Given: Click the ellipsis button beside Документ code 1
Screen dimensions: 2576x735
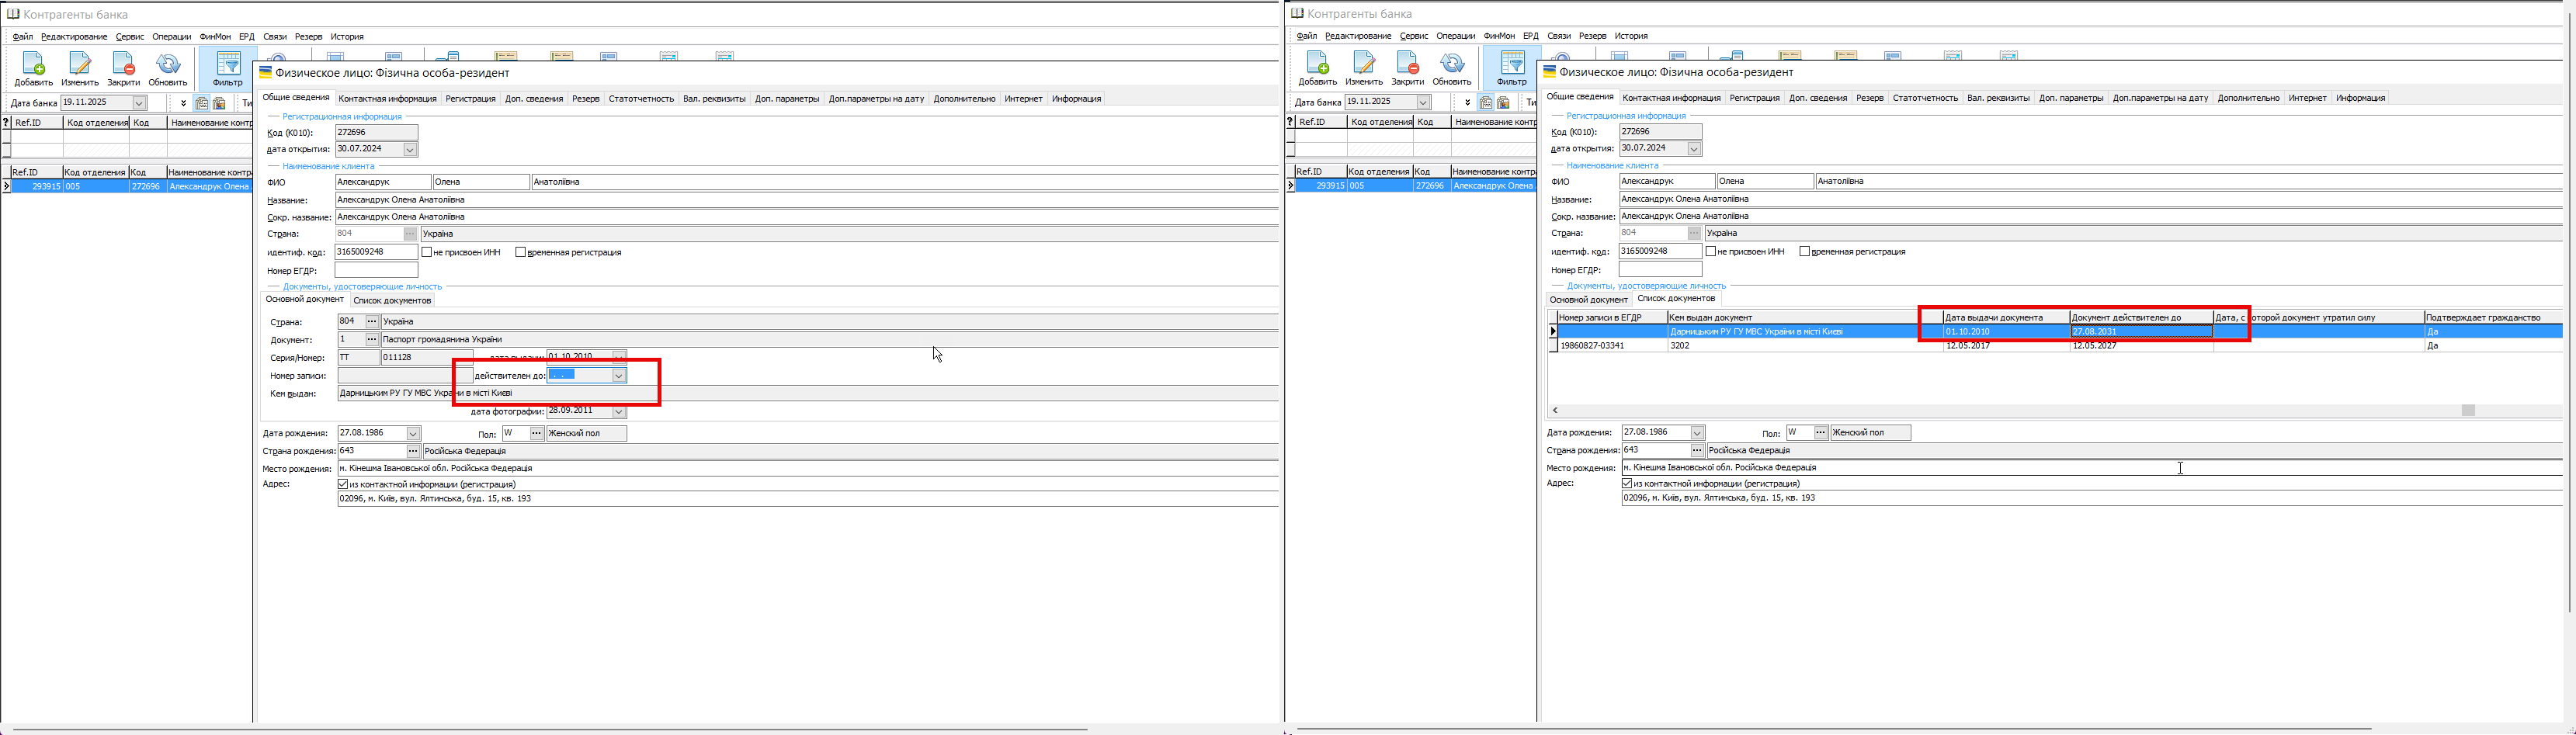Looking at the screenshot, I should pyautogui.click(x=372, y=340).
